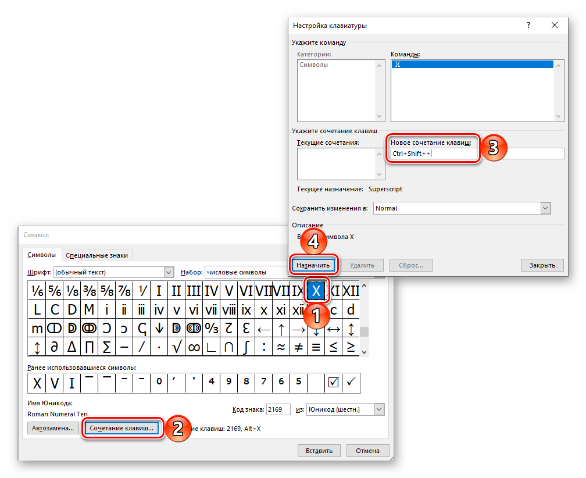Select lowercase Roman numeral iv
Viewport: 586px width, 478px height.
tap(159, 310)
